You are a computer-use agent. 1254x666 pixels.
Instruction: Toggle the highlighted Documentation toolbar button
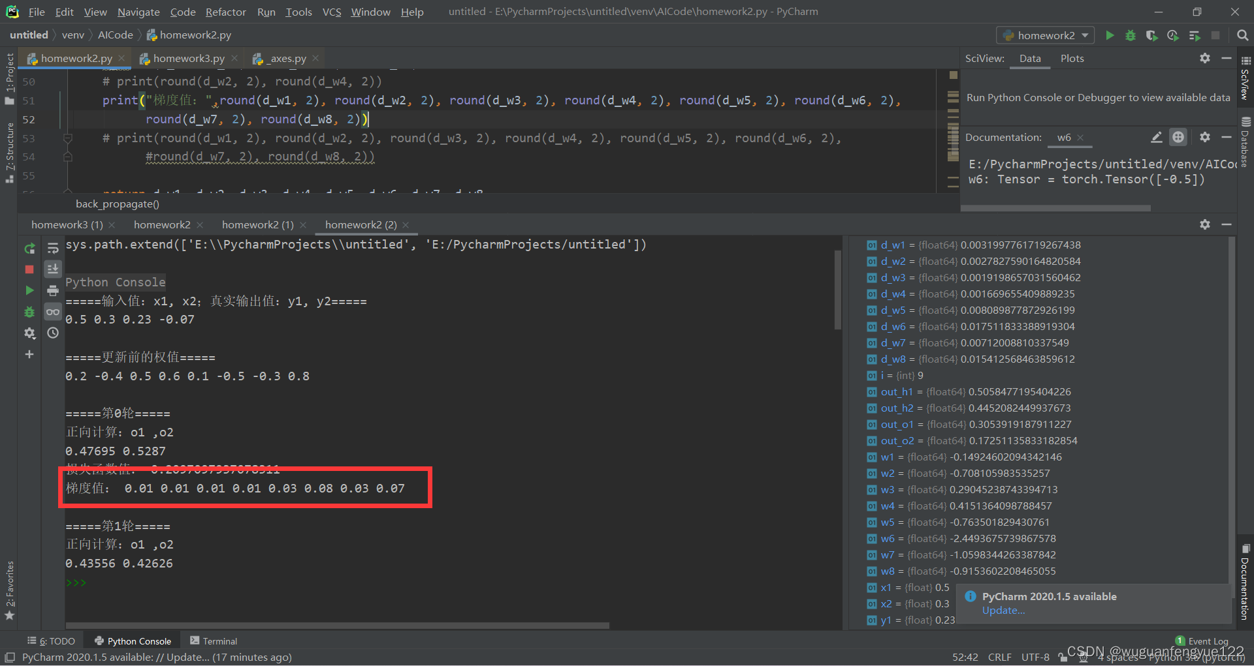point(1178,137)
